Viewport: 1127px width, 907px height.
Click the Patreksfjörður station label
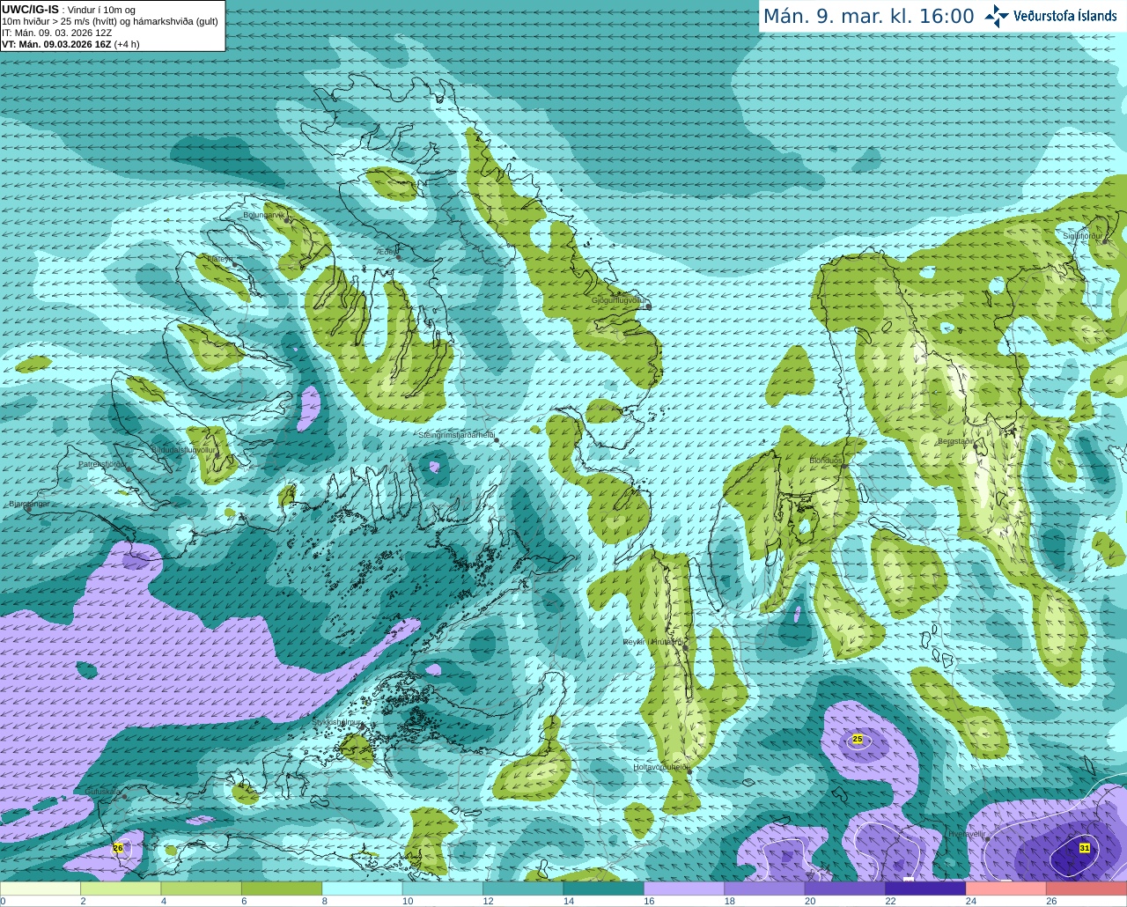point(103,463)
